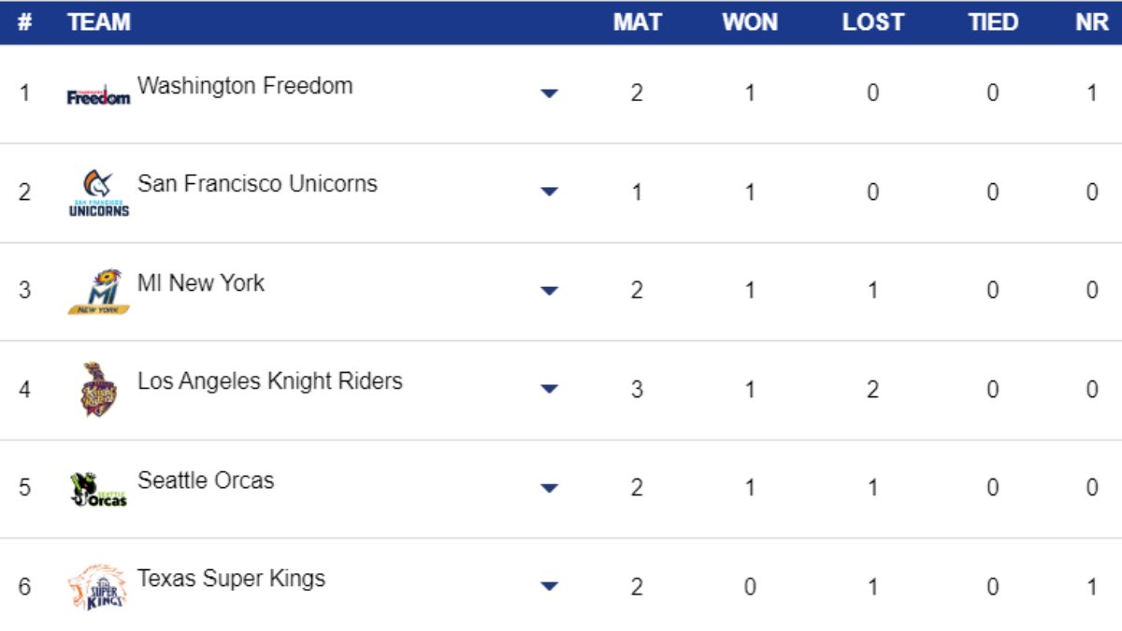Expand the Seattle Orcas row
The height and width of the screenshot is (631, 1122).
click(x=550, y=488)
